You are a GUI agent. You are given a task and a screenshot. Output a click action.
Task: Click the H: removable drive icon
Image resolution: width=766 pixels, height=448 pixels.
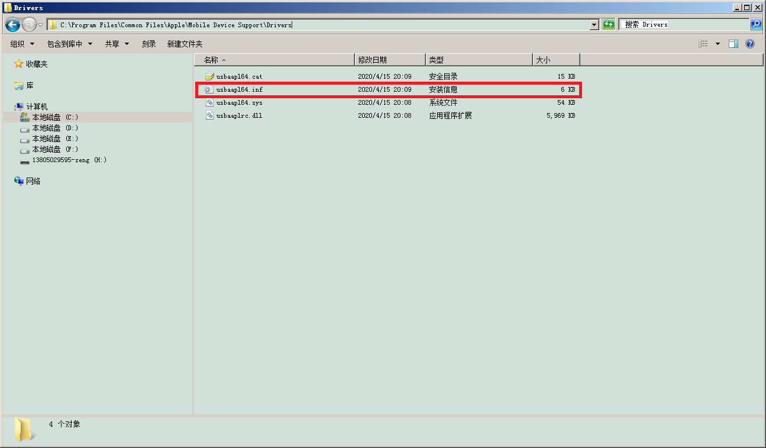click(x=24, y=161)
